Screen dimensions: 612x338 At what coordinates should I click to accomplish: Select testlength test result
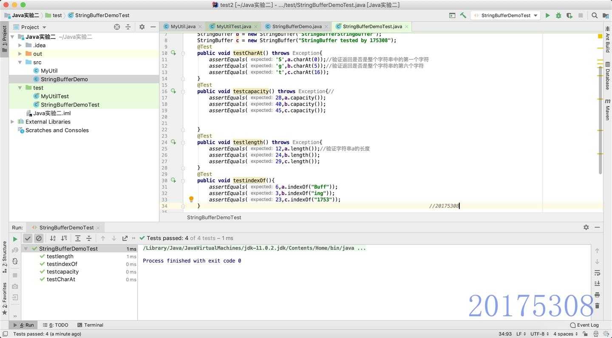(60, 256)
